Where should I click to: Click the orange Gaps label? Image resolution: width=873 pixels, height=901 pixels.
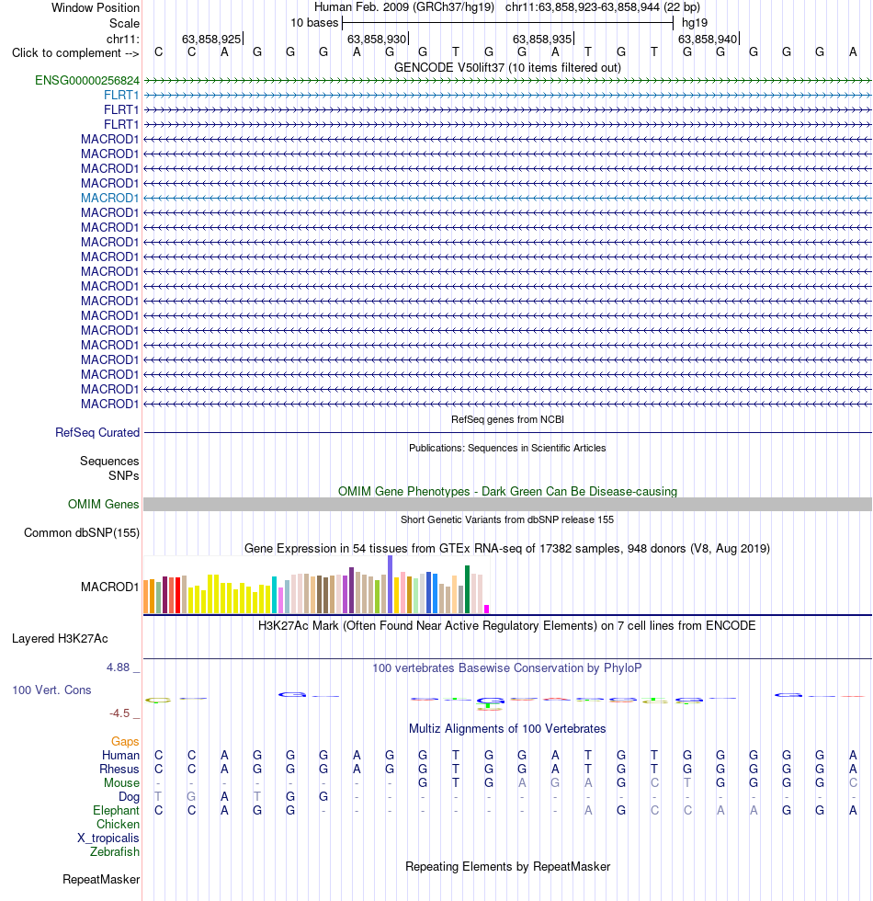point(125,741)
